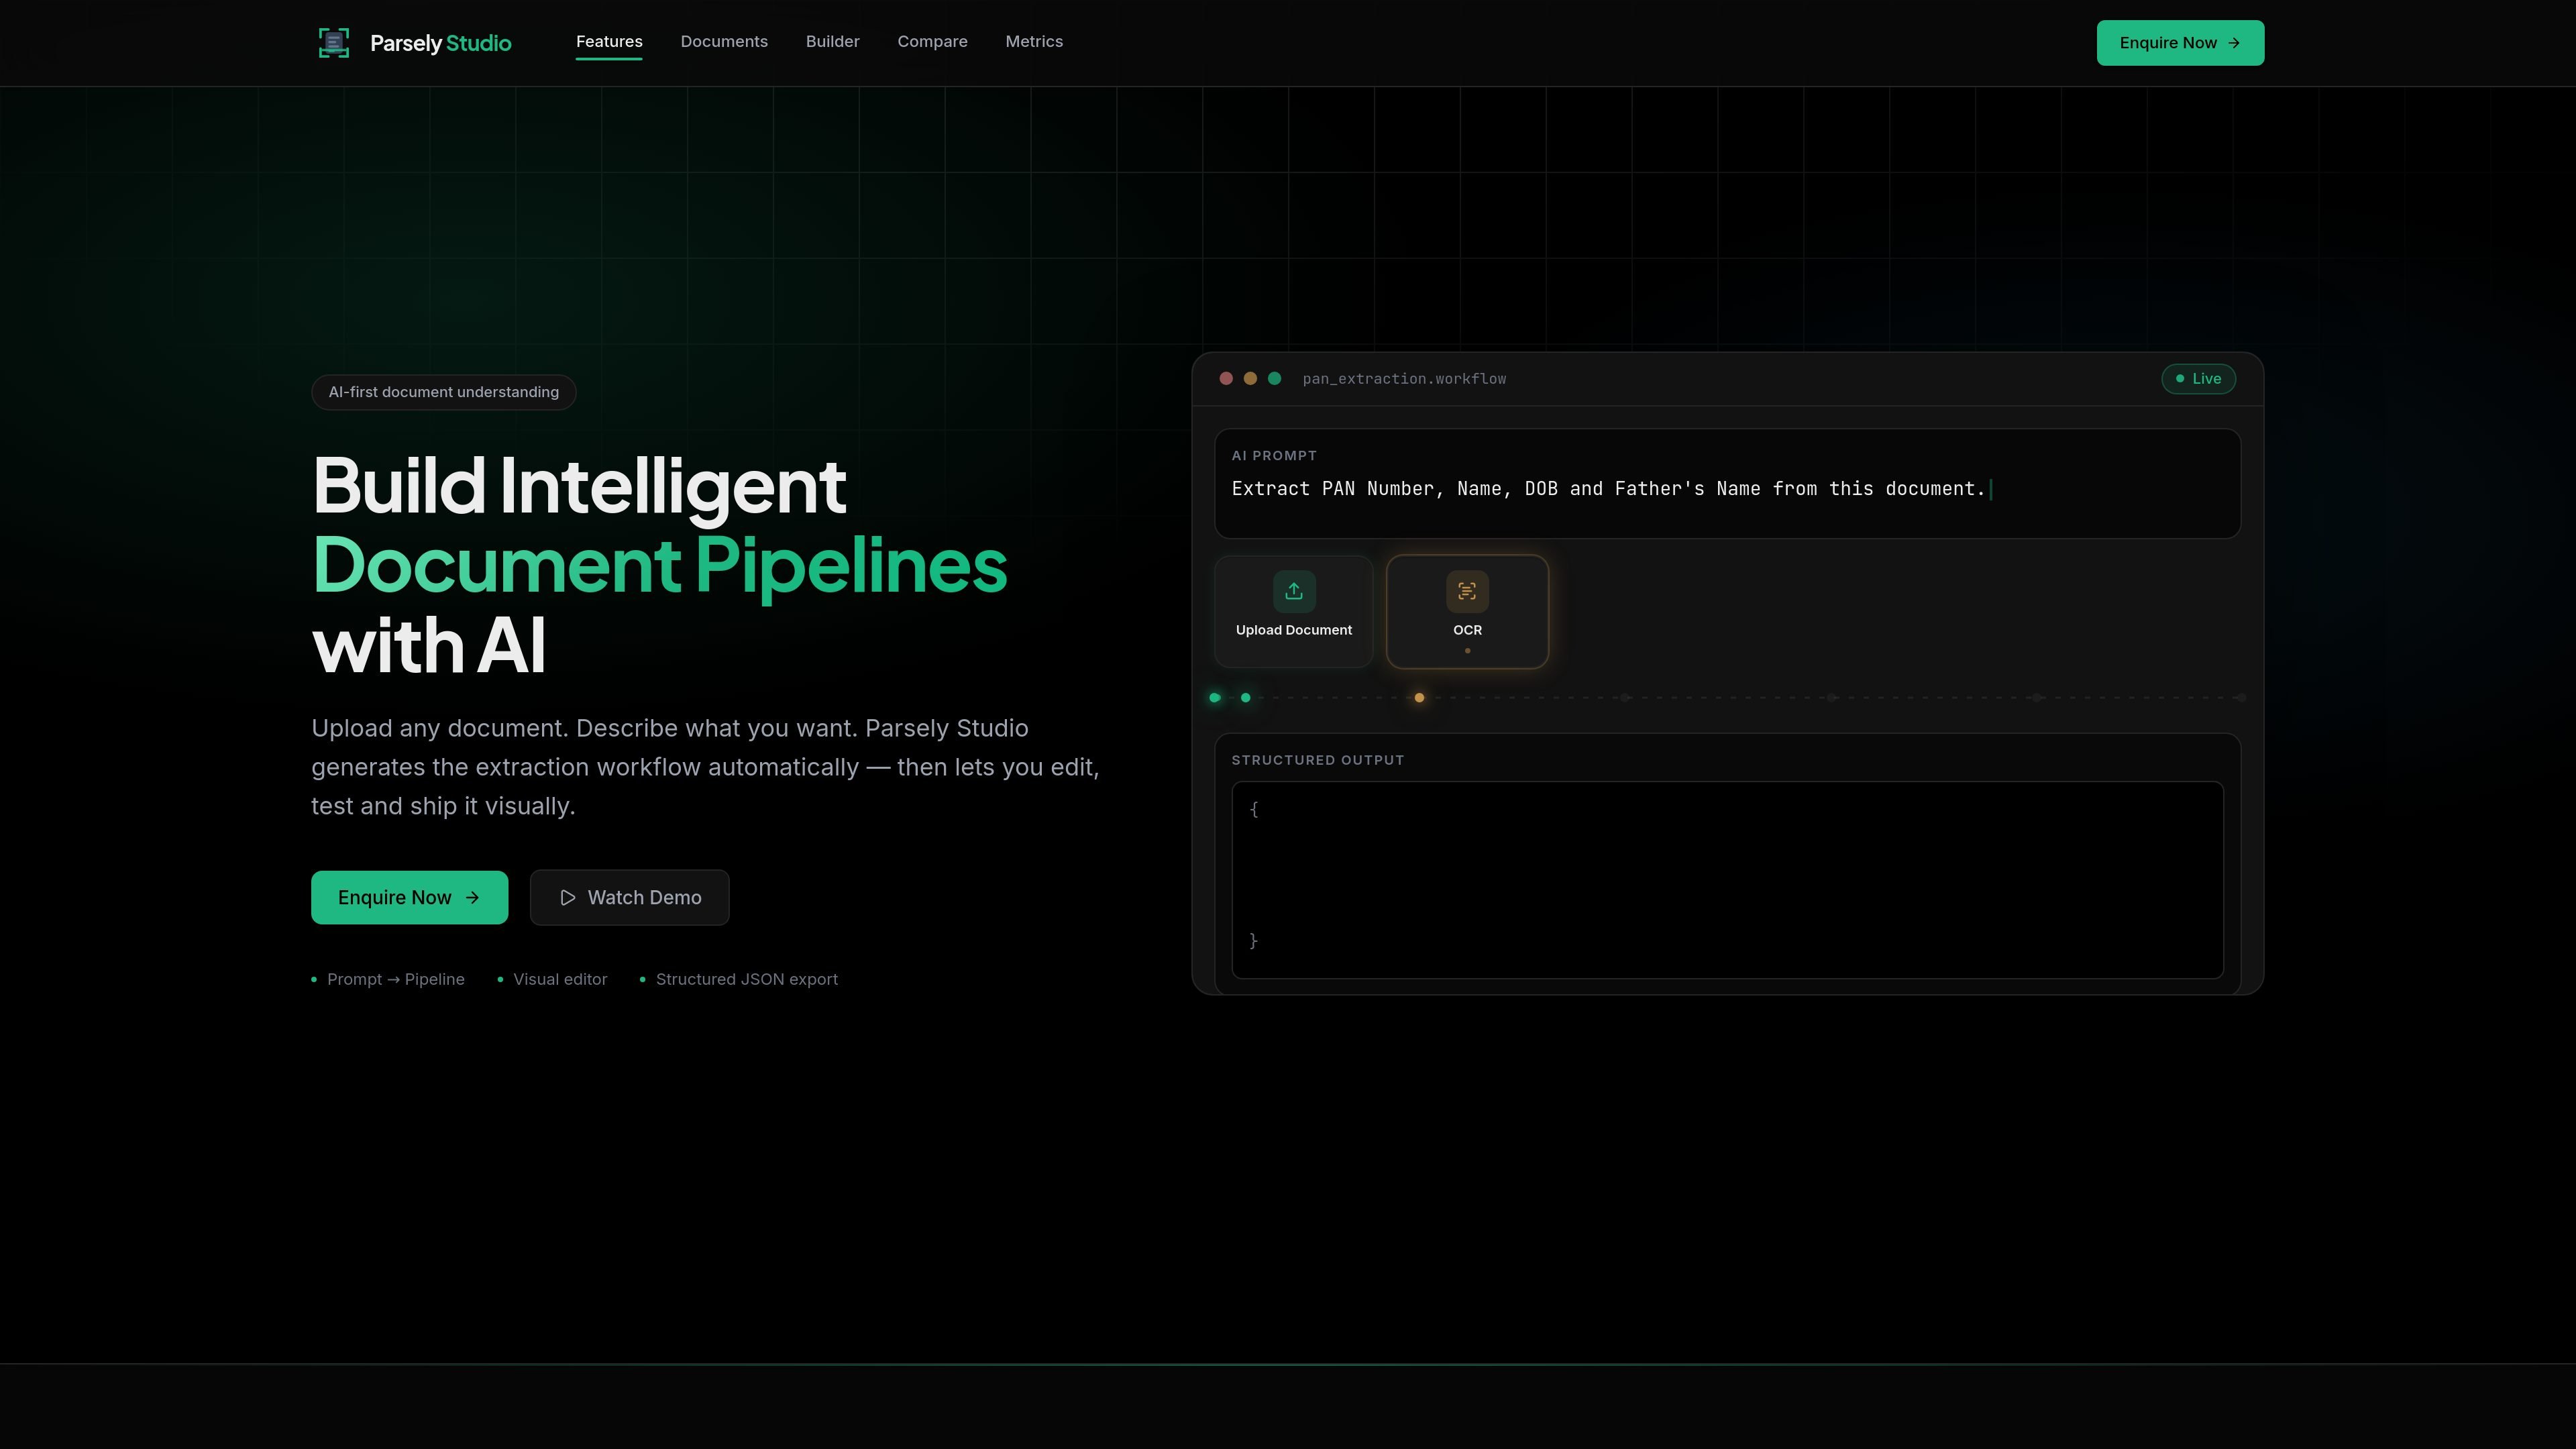Viewport: 2576px width, 1449px height.
Task: Click the 'Visual editor' bullet text
Action: tap(560, 980)
